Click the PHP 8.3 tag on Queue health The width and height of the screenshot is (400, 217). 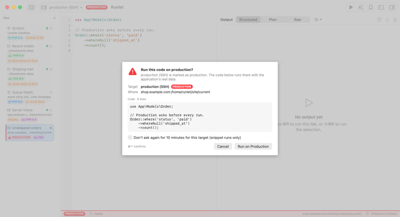coord(15,101)
